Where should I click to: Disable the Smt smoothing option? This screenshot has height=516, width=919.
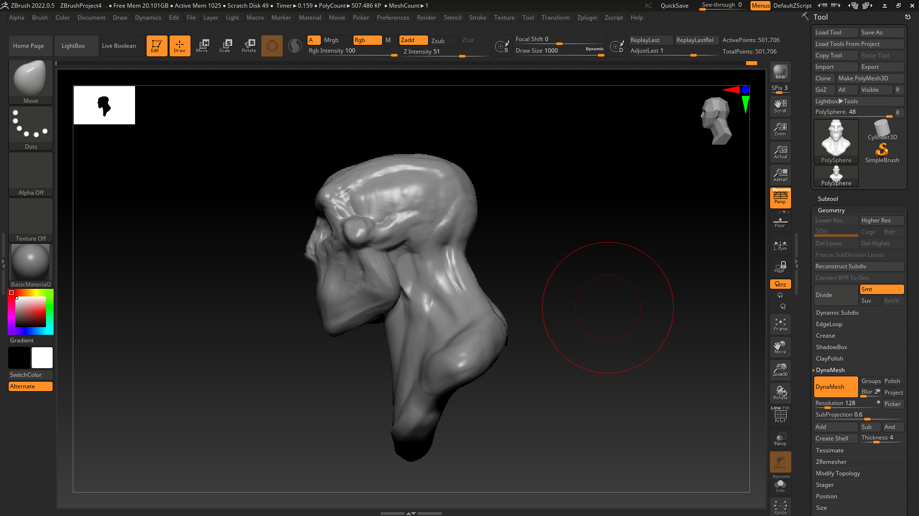(881, 289)
